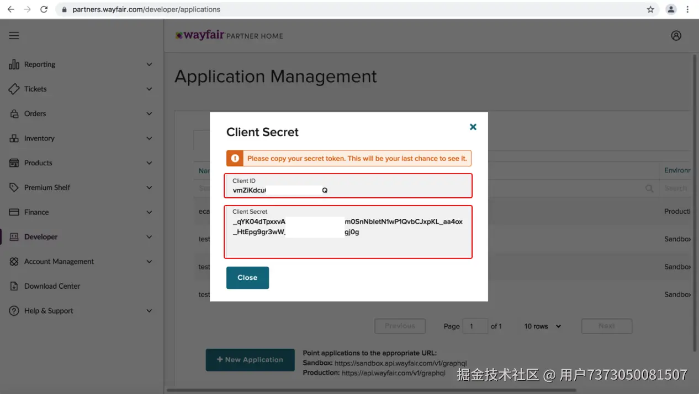
Task: Expand the Products menu chevron
Action: 149,163
